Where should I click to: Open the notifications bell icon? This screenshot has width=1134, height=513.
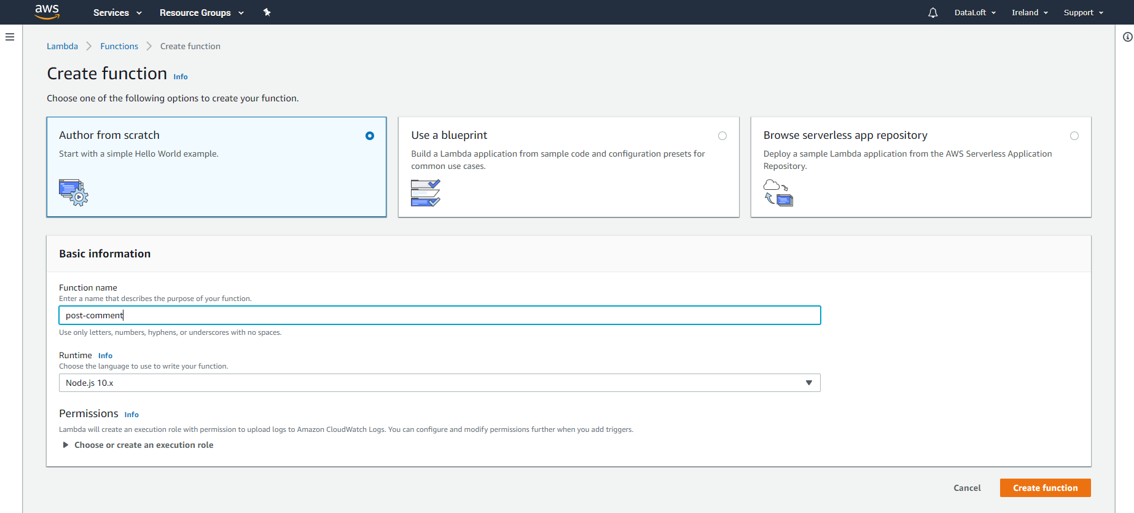[933, 12]
